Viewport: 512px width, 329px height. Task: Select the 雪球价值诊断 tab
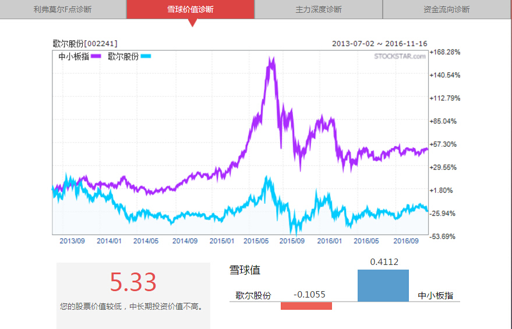[190, 9]
